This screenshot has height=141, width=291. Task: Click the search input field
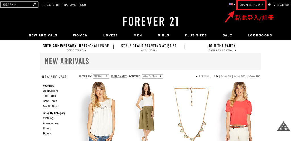click(18, 5)
